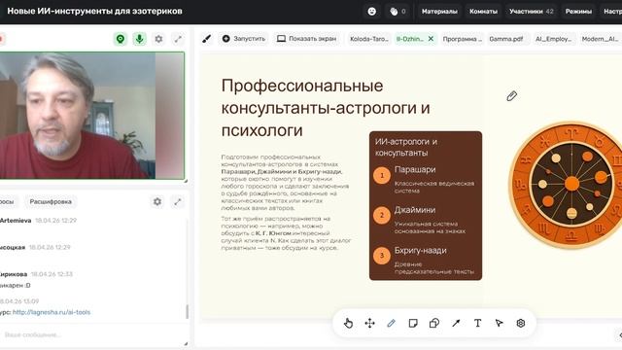This screenshot has width=622, height=350.
Task: Select the move tool
Action: point(369,324)
